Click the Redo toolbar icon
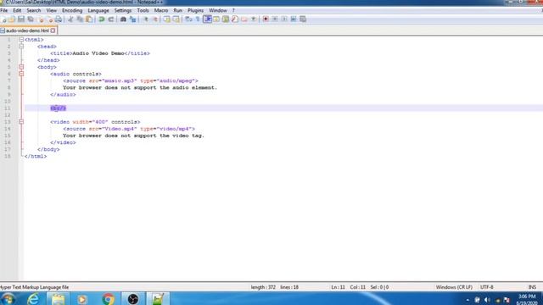 (x=111, y=19)
